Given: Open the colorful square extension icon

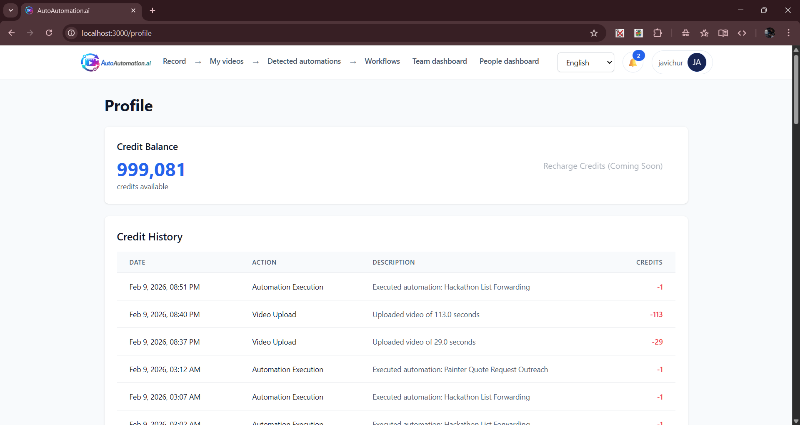Looking at the screenshot, I should tap(639, 33).
